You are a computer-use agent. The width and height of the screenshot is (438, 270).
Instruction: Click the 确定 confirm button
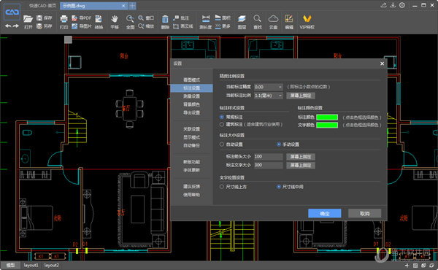click(325, 213)
